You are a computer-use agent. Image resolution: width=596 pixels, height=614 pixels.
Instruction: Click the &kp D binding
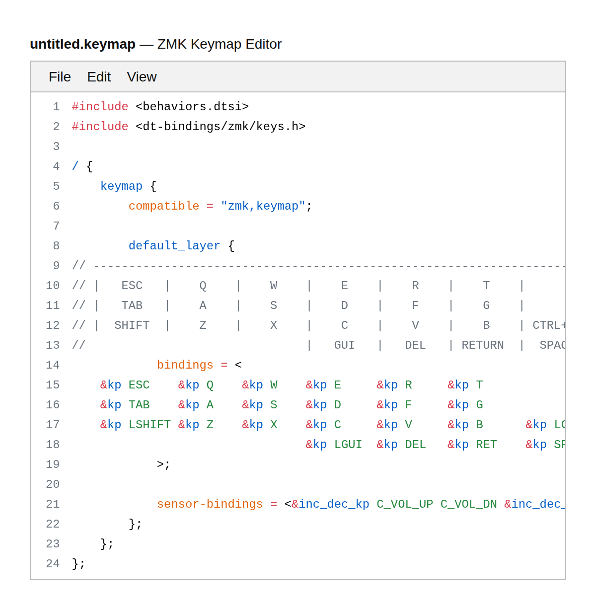click(323, 405)
